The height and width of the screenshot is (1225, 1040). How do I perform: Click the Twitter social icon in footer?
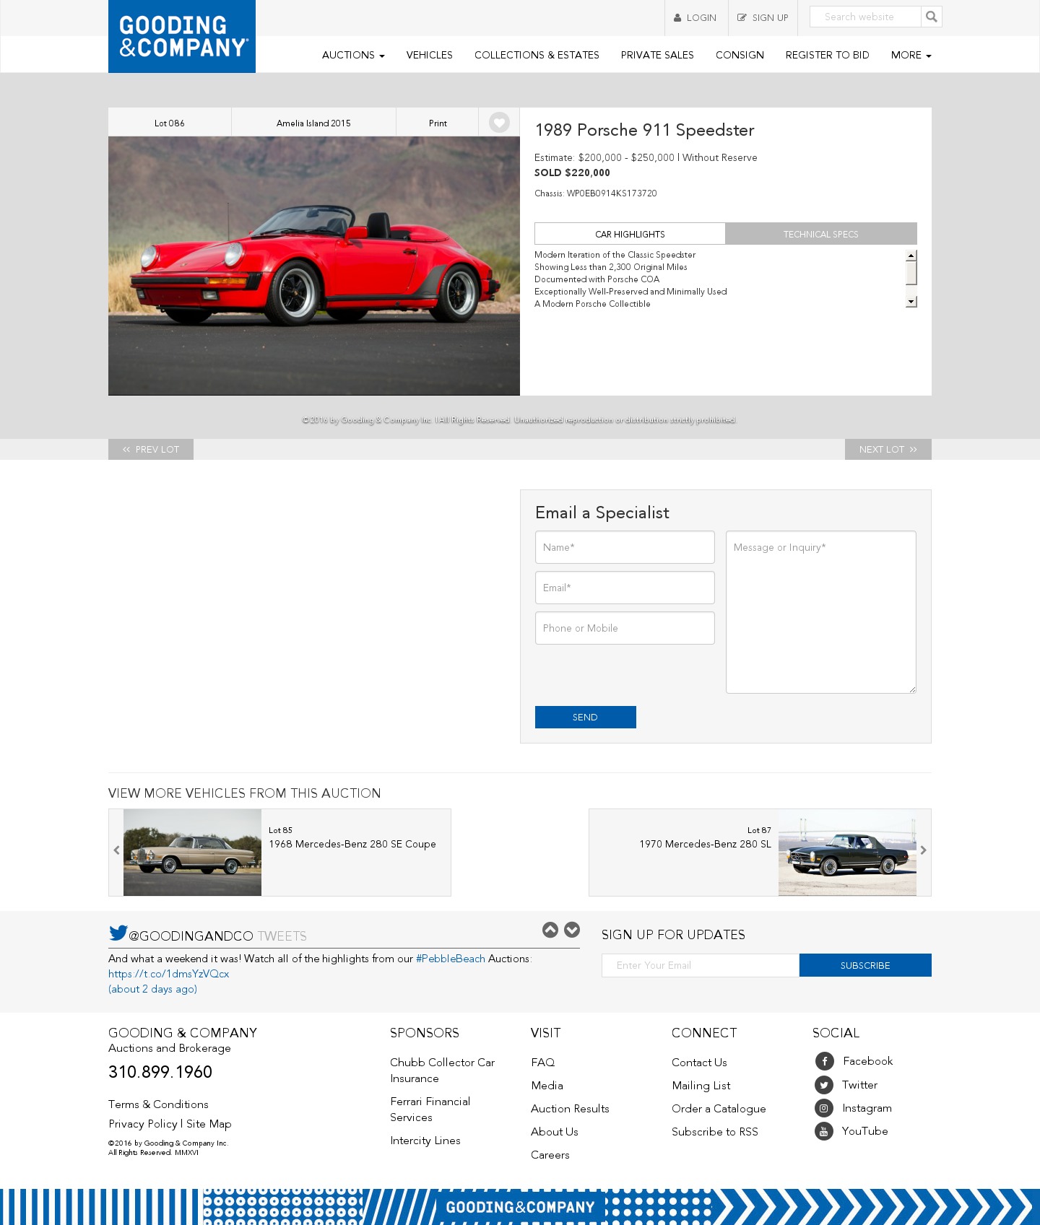click(824, 1085)
